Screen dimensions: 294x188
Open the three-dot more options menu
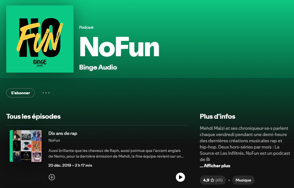pos(46,93)
